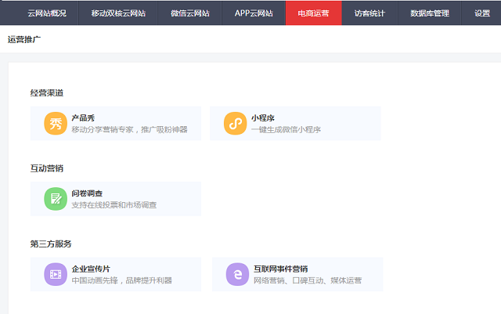The width and height of the screenshot is (501, 314).
Task: Click the orange 小程序 link icon
Action: (235, 124)
